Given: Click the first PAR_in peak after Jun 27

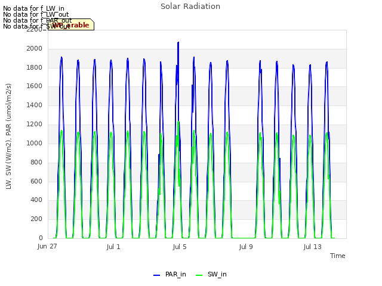Looking at the screenshot, I should click(x=61, y=58).
